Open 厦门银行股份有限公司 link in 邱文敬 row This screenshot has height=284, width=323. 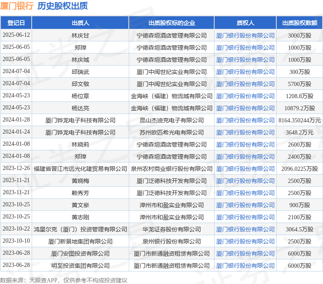[245, 84]
